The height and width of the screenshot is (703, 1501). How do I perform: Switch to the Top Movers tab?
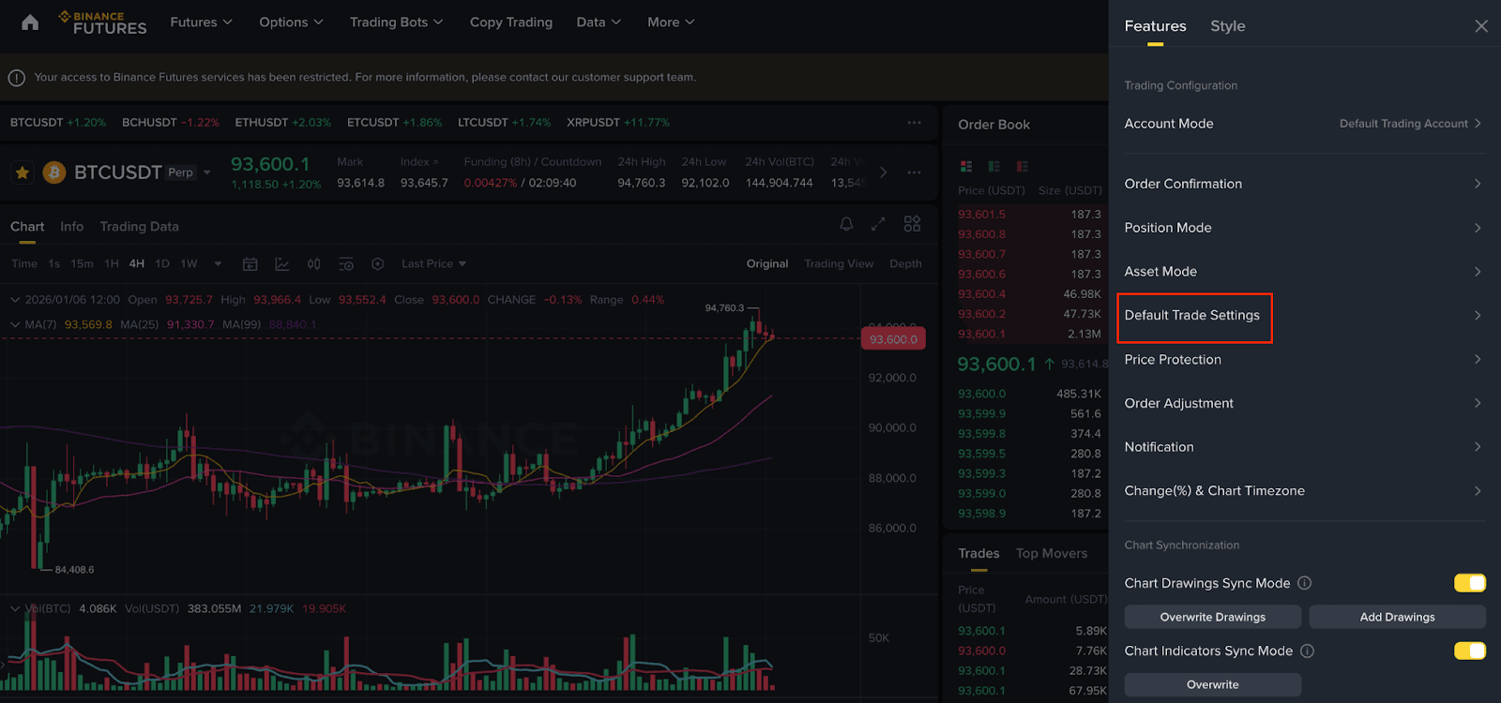1052,554
